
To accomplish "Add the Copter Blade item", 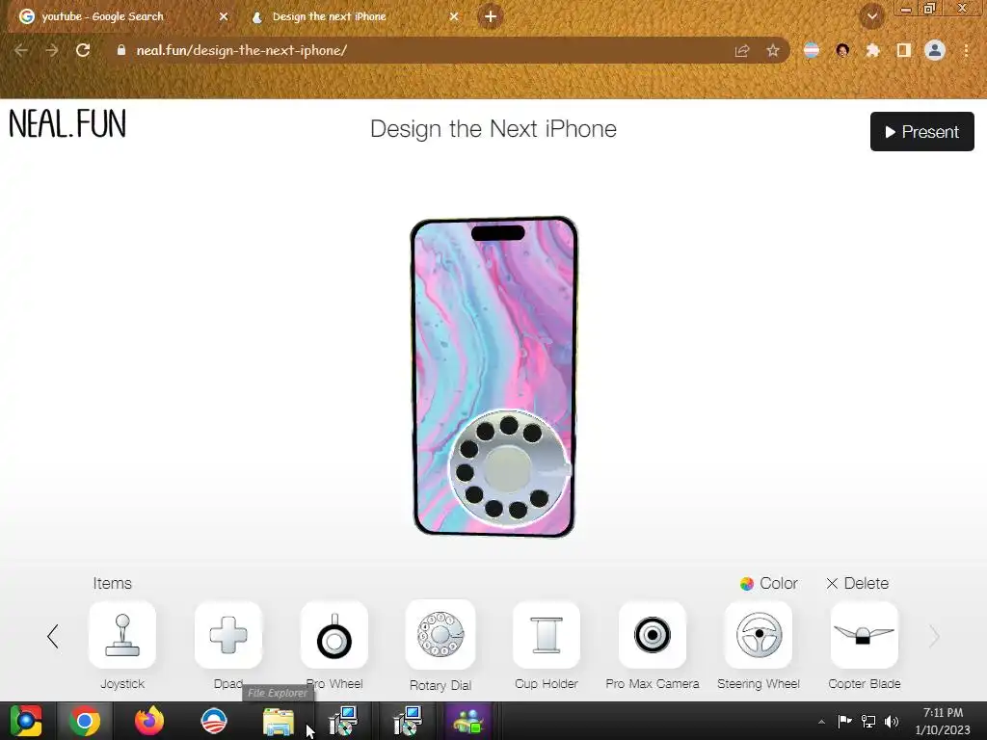I will pyautogui.click(x=865, y=635).
